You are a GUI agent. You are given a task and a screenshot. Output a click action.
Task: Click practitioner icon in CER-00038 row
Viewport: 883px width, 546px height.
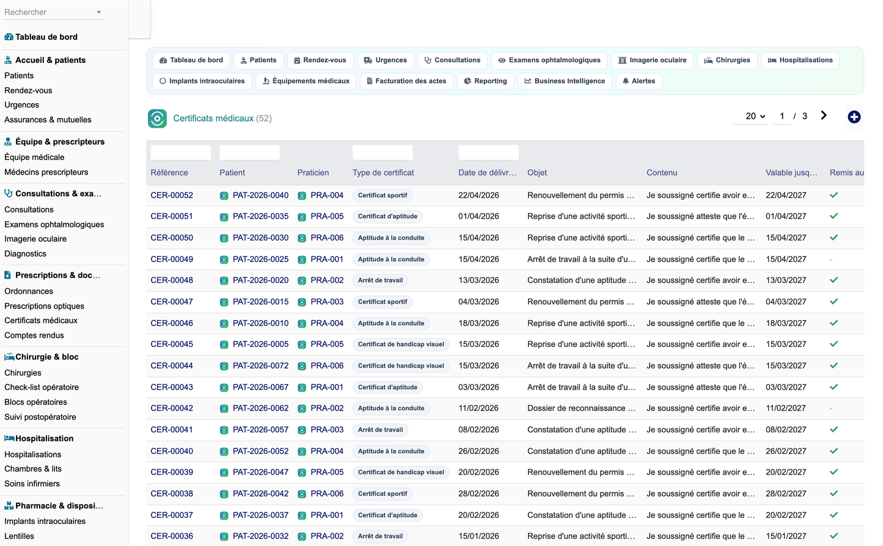(302, 494)
